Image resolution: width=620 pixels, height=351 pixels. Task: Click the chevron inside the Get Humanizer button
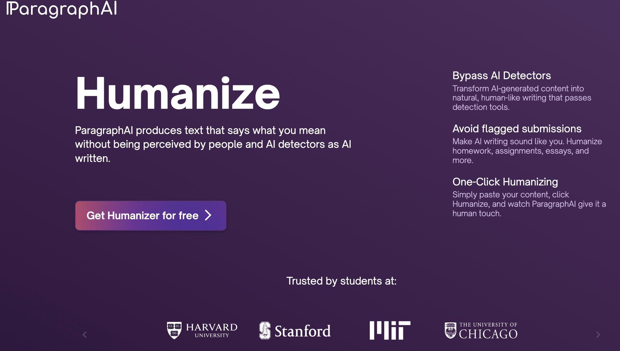point(208,215)
